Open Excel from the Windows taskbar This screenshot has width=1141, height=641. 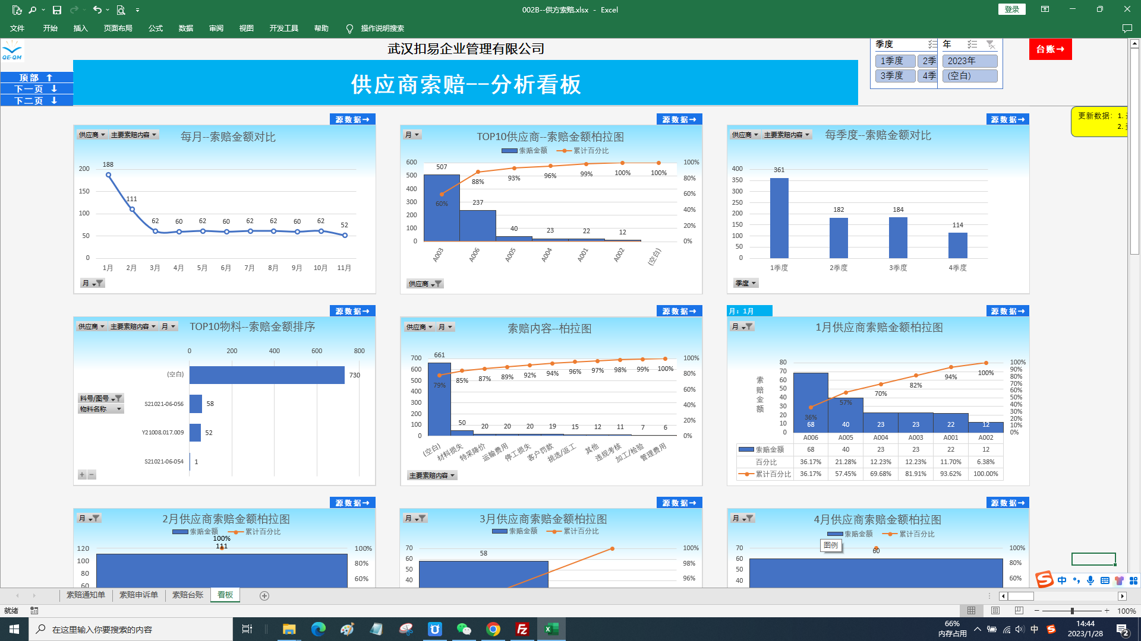[x=551, y=629]
